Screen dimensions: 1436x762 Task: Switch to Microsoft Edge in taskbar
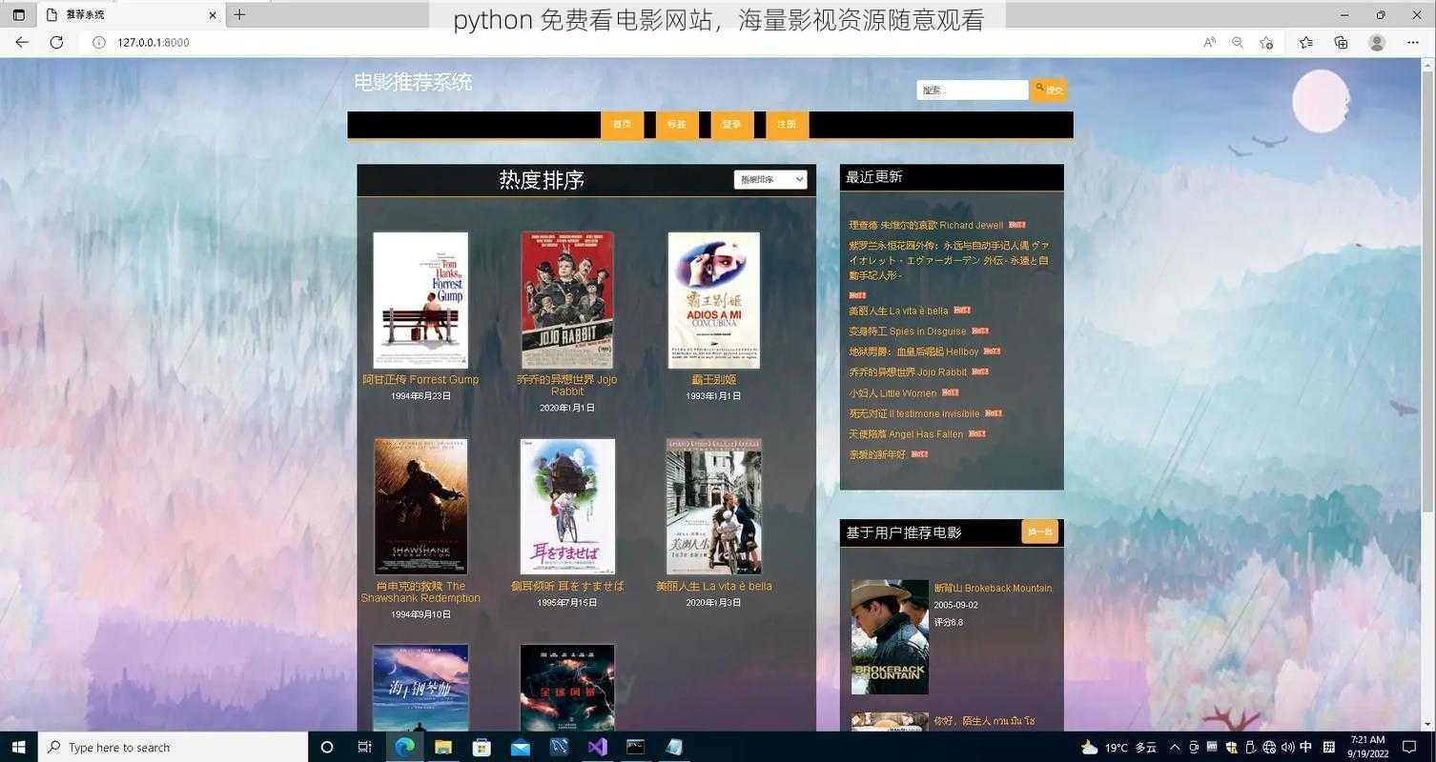tap(404, 747)
